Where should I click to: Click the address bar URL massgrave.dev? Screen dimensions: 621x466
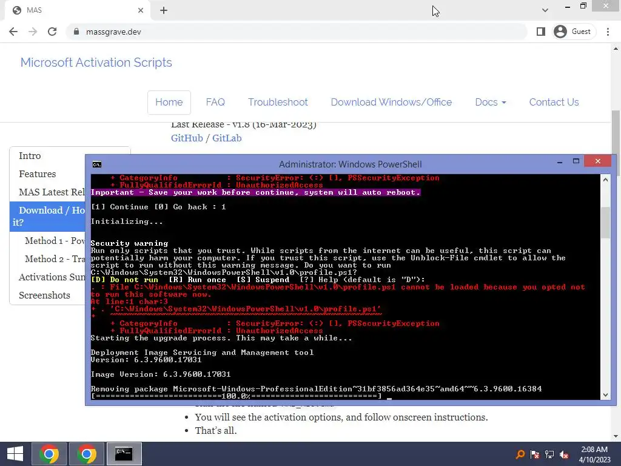pos(113,32)
